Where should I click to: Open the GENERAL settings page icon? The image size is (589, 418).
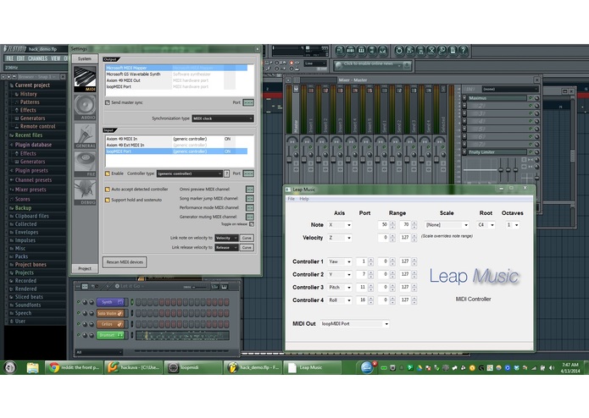point(85,135)
